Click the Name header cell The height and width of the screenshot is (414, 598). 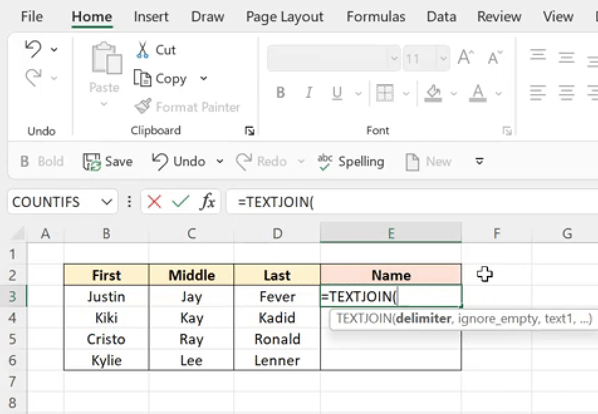(391, 275)
